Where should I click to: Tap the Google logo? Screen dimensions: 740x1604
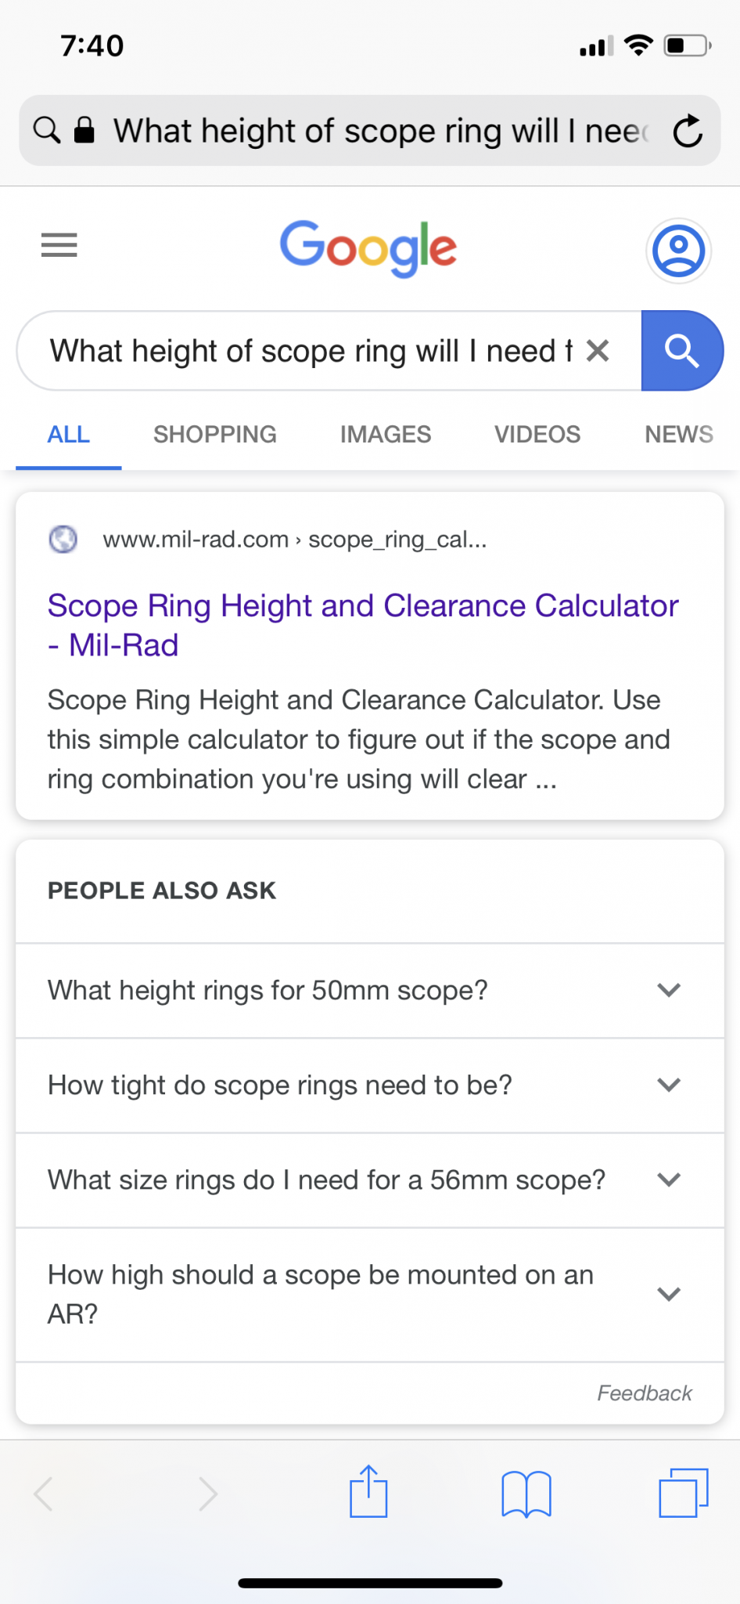pyautogui.click(x=368, y=249)
